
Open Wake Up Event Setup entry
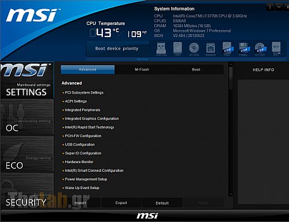(x=81, y=188)
